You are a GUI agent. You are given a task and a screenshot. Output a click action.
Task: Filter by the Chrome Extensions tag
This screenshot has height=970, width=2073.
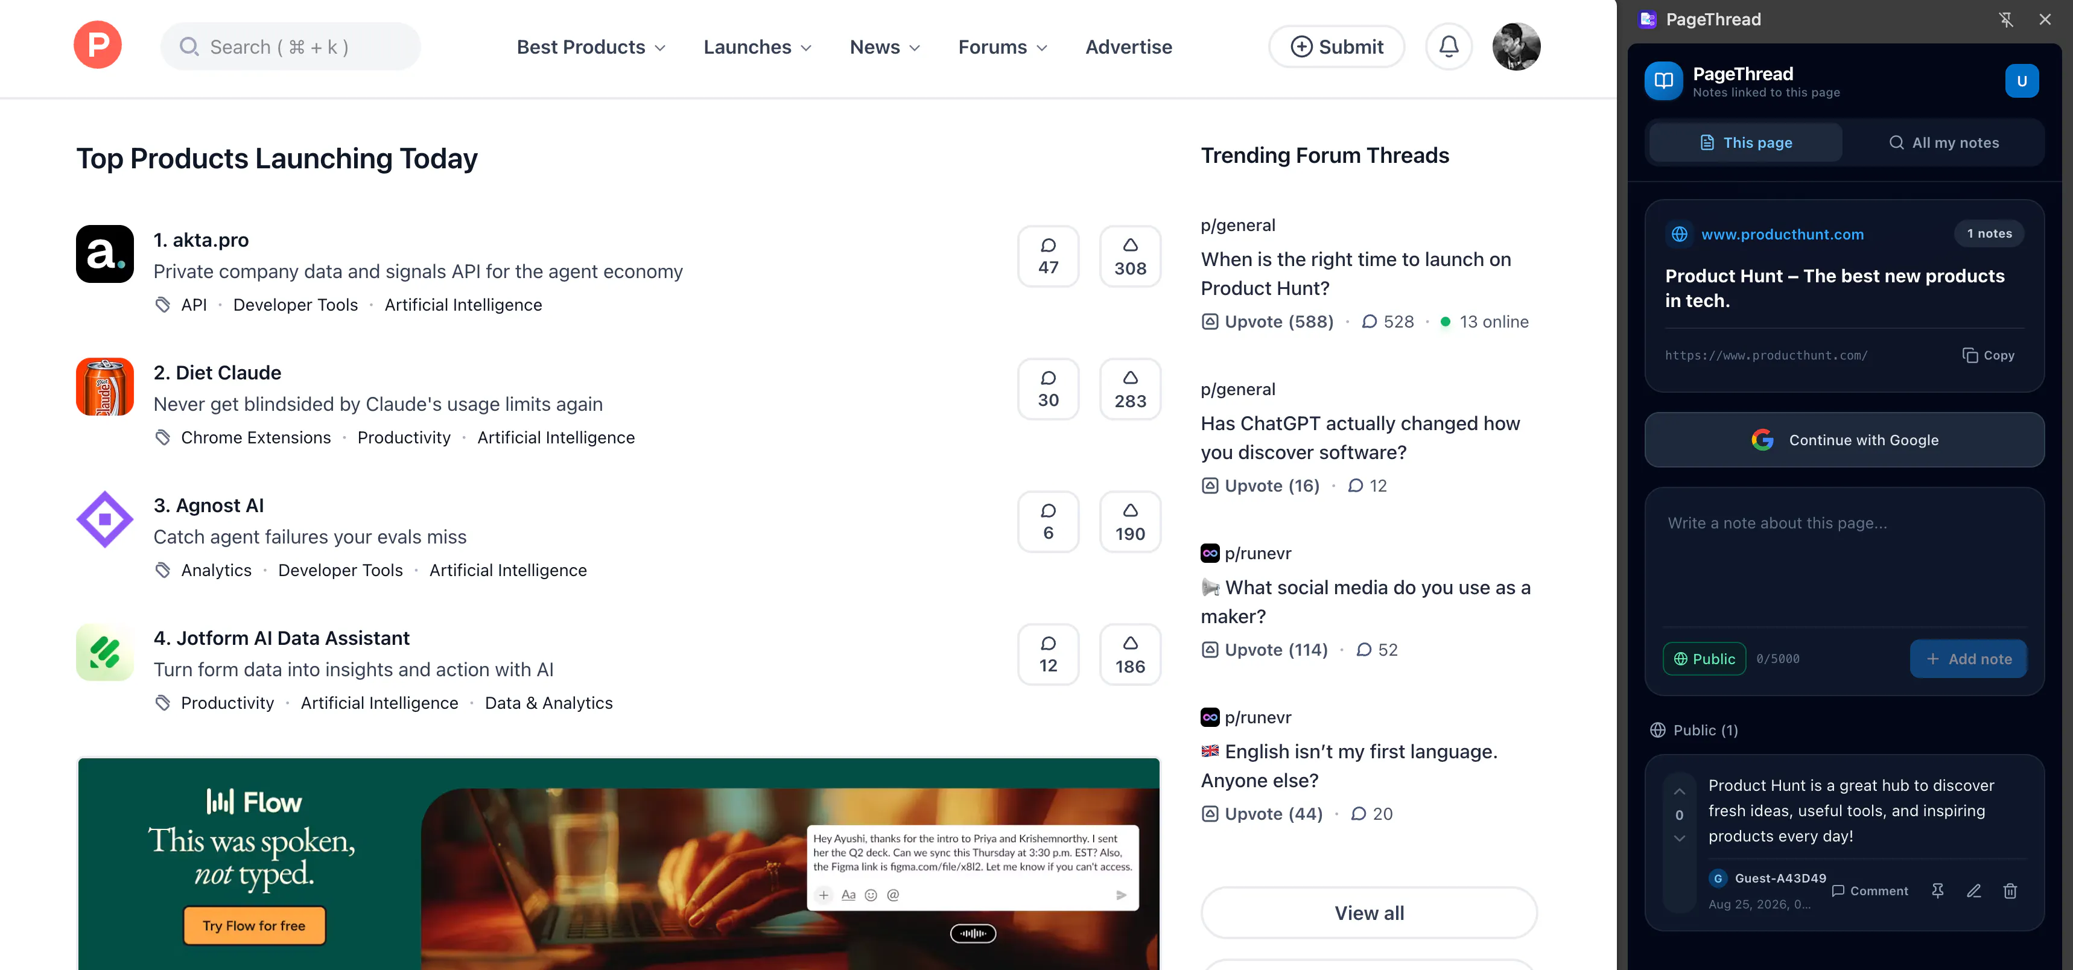tap(256, 437)
